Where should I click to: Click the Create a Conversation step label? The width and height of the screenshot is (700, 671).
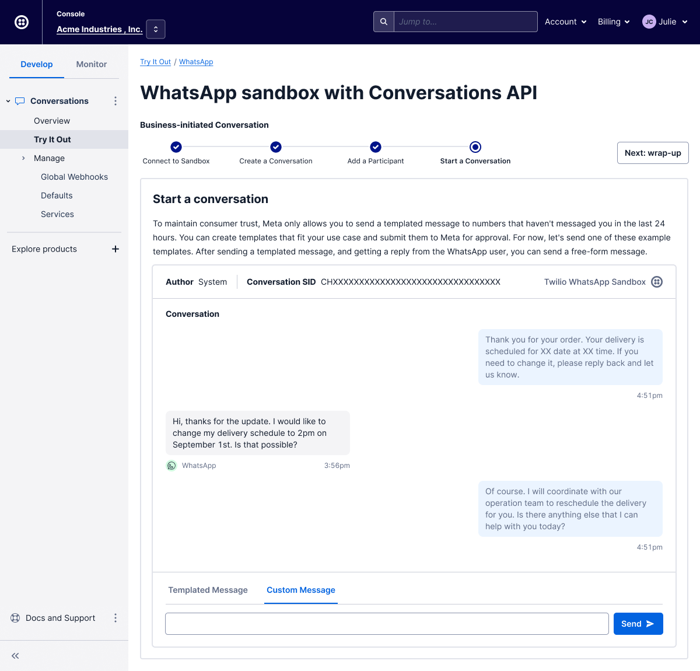coord(276,161)
